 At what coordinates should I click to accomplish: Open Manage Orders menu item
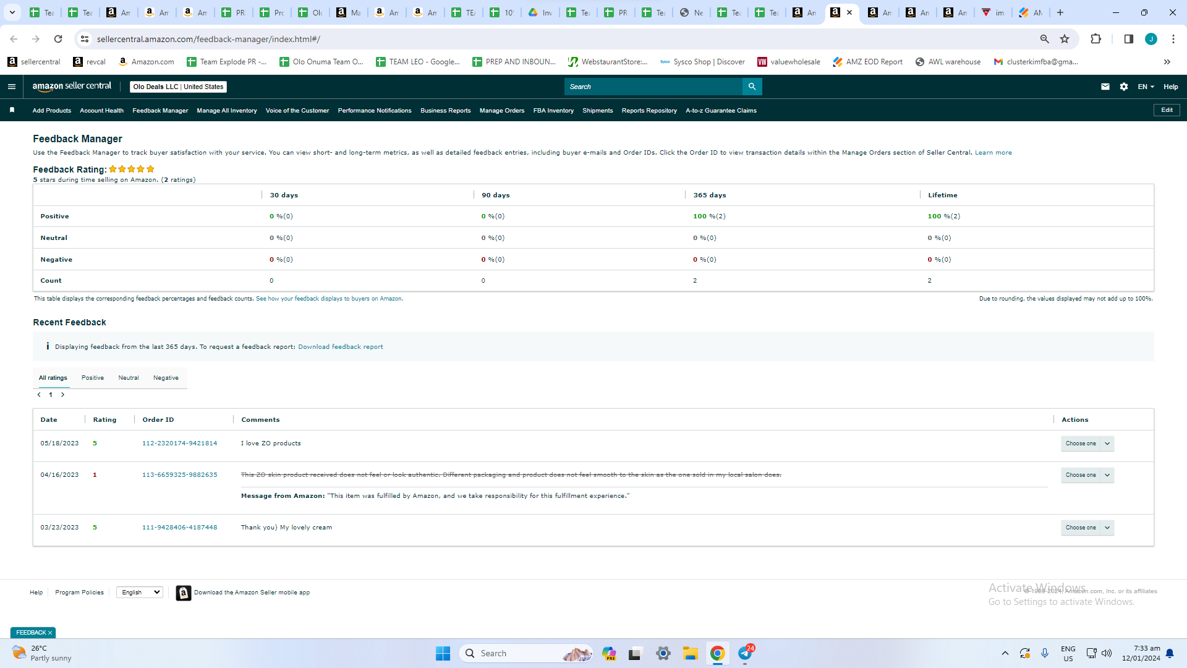(x=502, y=111)
